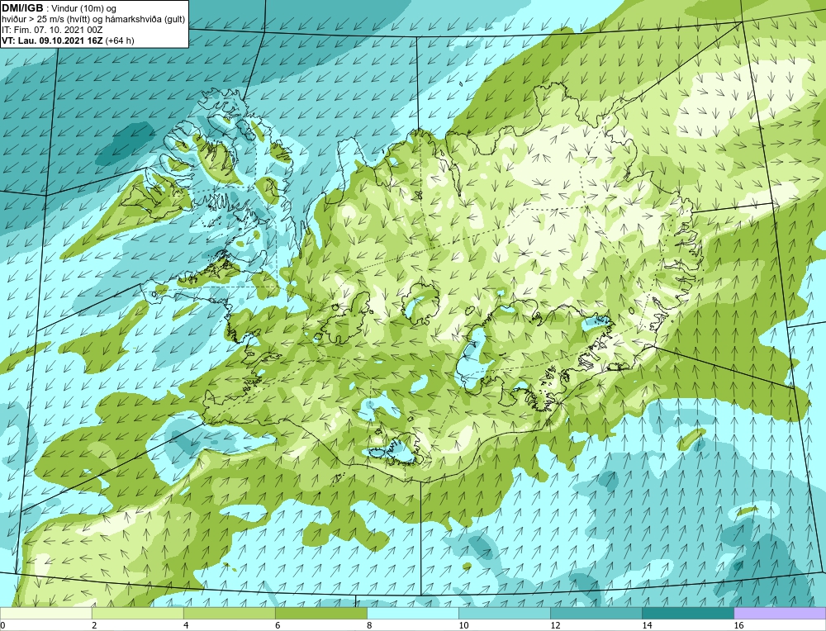Click the 10–12 m/s turquoise legend swatch

[x=504, y=613]
